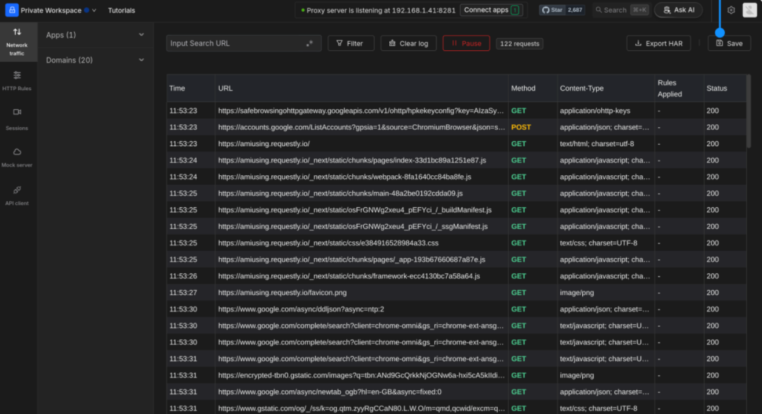Select the index-33d1bc89a1251e87.js request
The width and height of the screenshot is (762, 414).
point(456,160)
